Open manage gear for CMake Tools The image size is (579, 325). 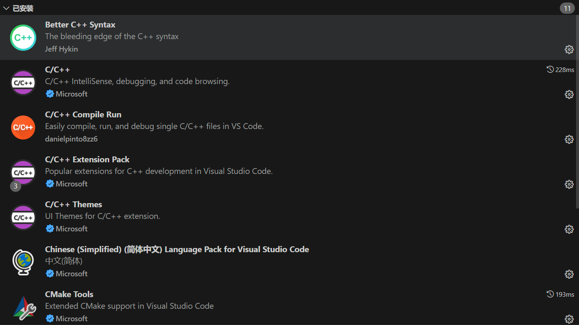569,319
